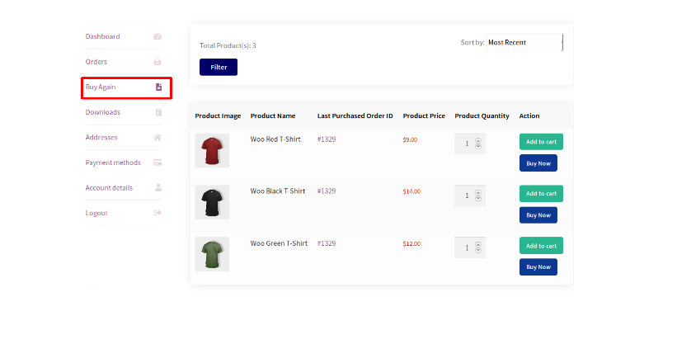The image size is (677, 344).
Task: Click the Woo Green T-Shirt thumbnail
Action: point(212,254)
